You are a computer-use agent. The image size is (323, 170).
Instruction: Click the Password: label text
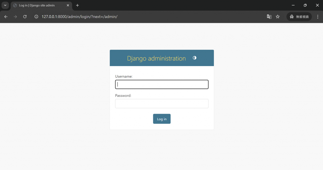123,96
